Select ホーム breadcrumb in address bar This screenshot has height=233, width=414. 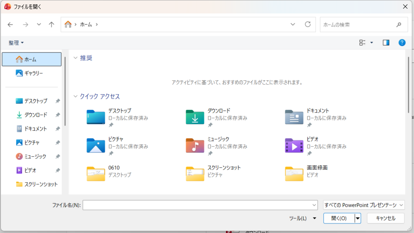86,24
